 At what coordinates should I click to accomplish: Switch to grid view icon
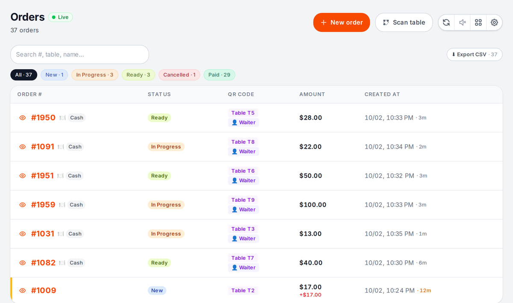478,22
